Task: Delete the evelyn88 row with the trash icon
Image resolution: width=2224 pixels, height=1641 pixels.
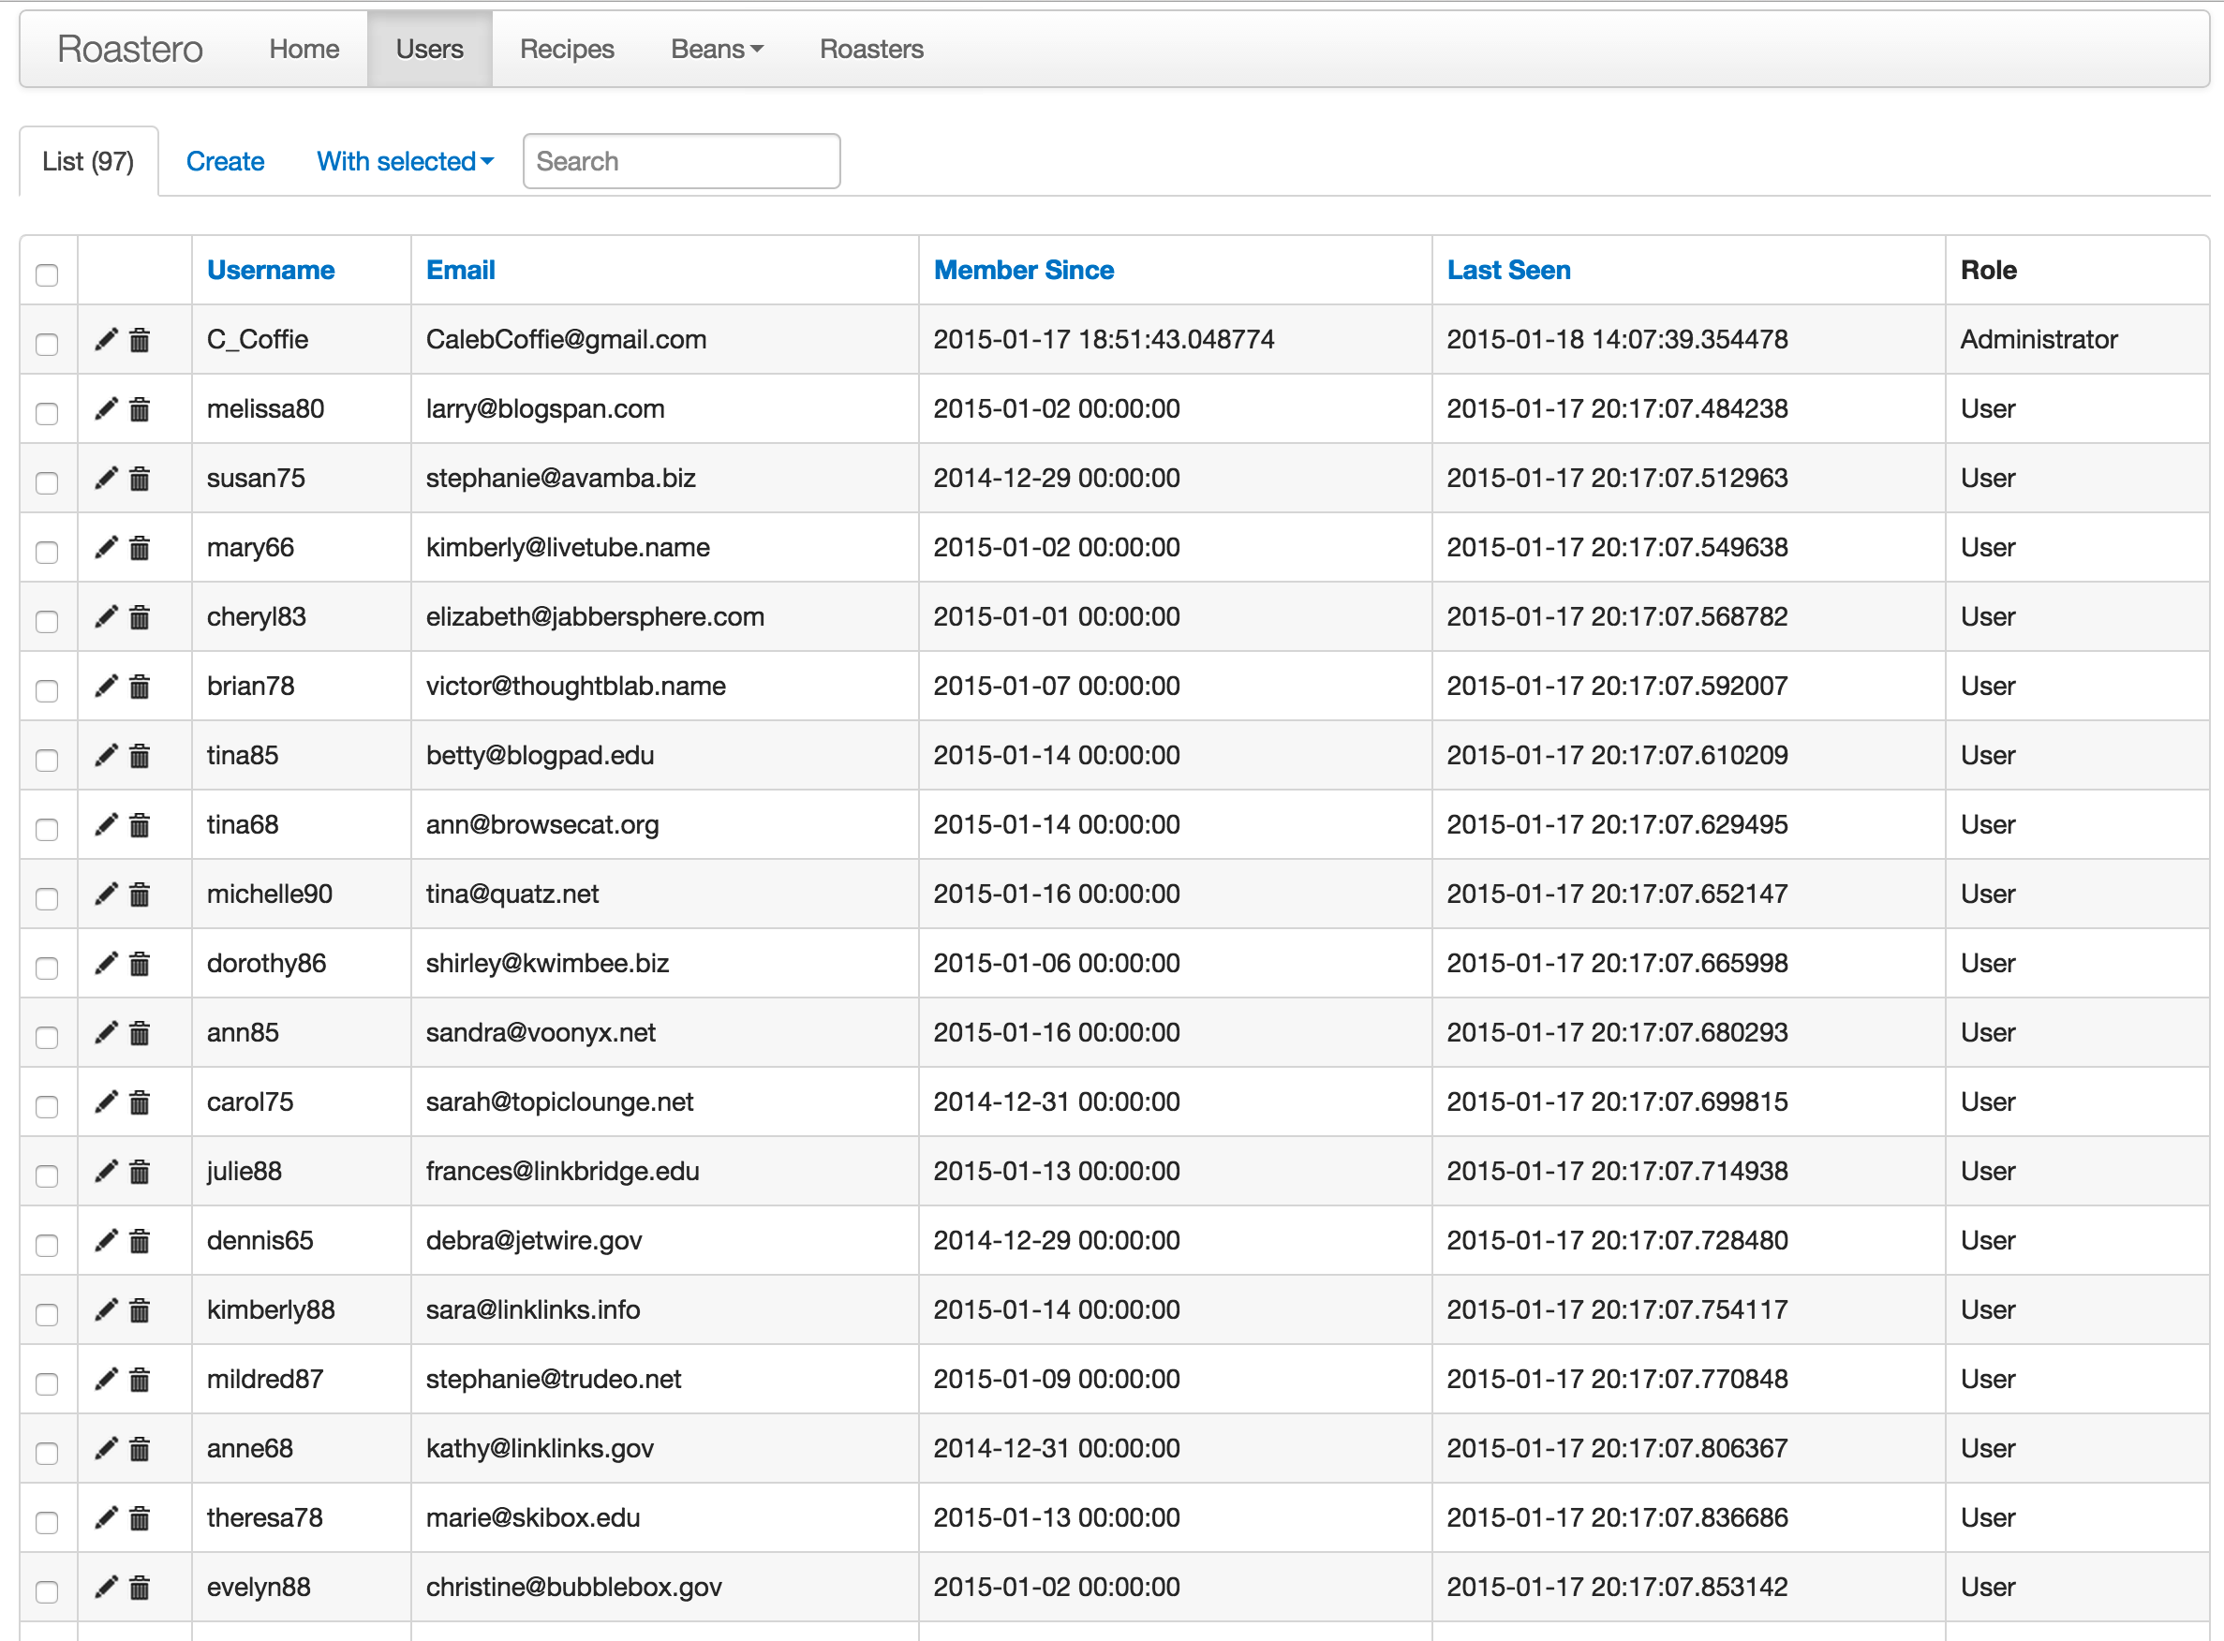Action: 141,1588
